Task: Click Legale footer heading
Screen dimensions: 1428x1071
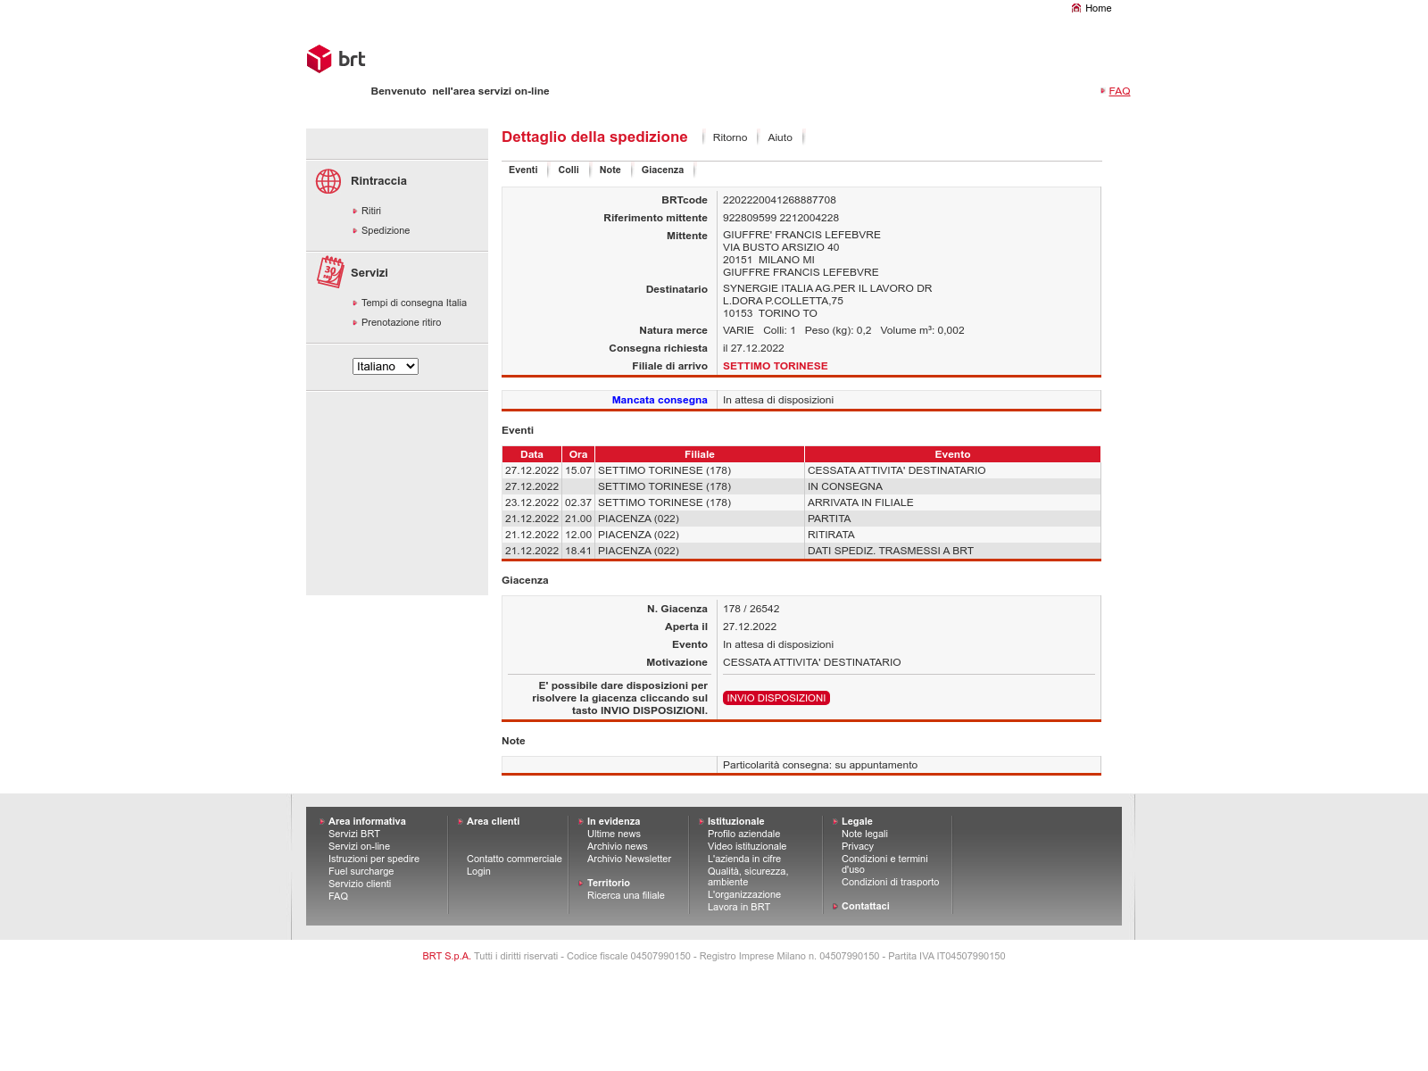Action: [x=857, y=821]
